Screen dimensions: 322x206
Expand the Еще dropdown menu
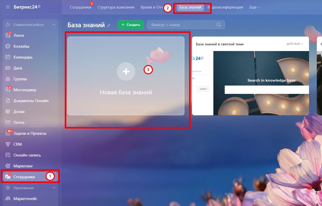point(254,7)
